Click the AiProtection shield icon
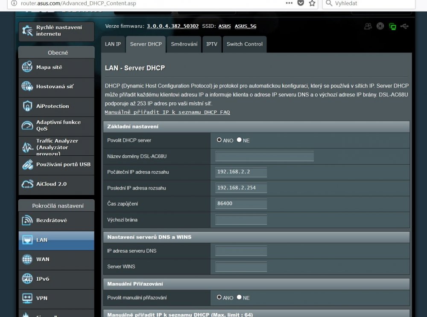 [27, 106]
